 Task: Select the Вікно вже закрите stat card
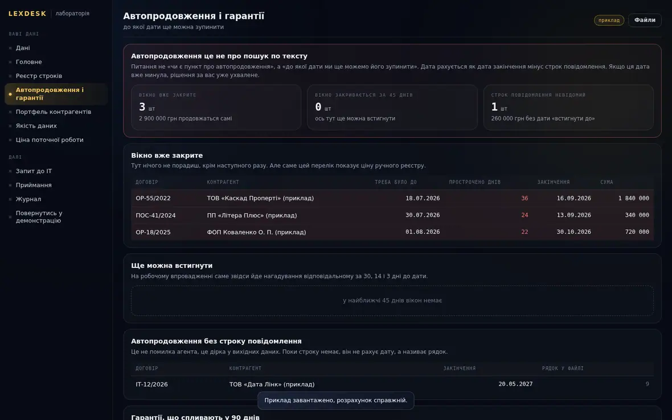pos(216,107)
